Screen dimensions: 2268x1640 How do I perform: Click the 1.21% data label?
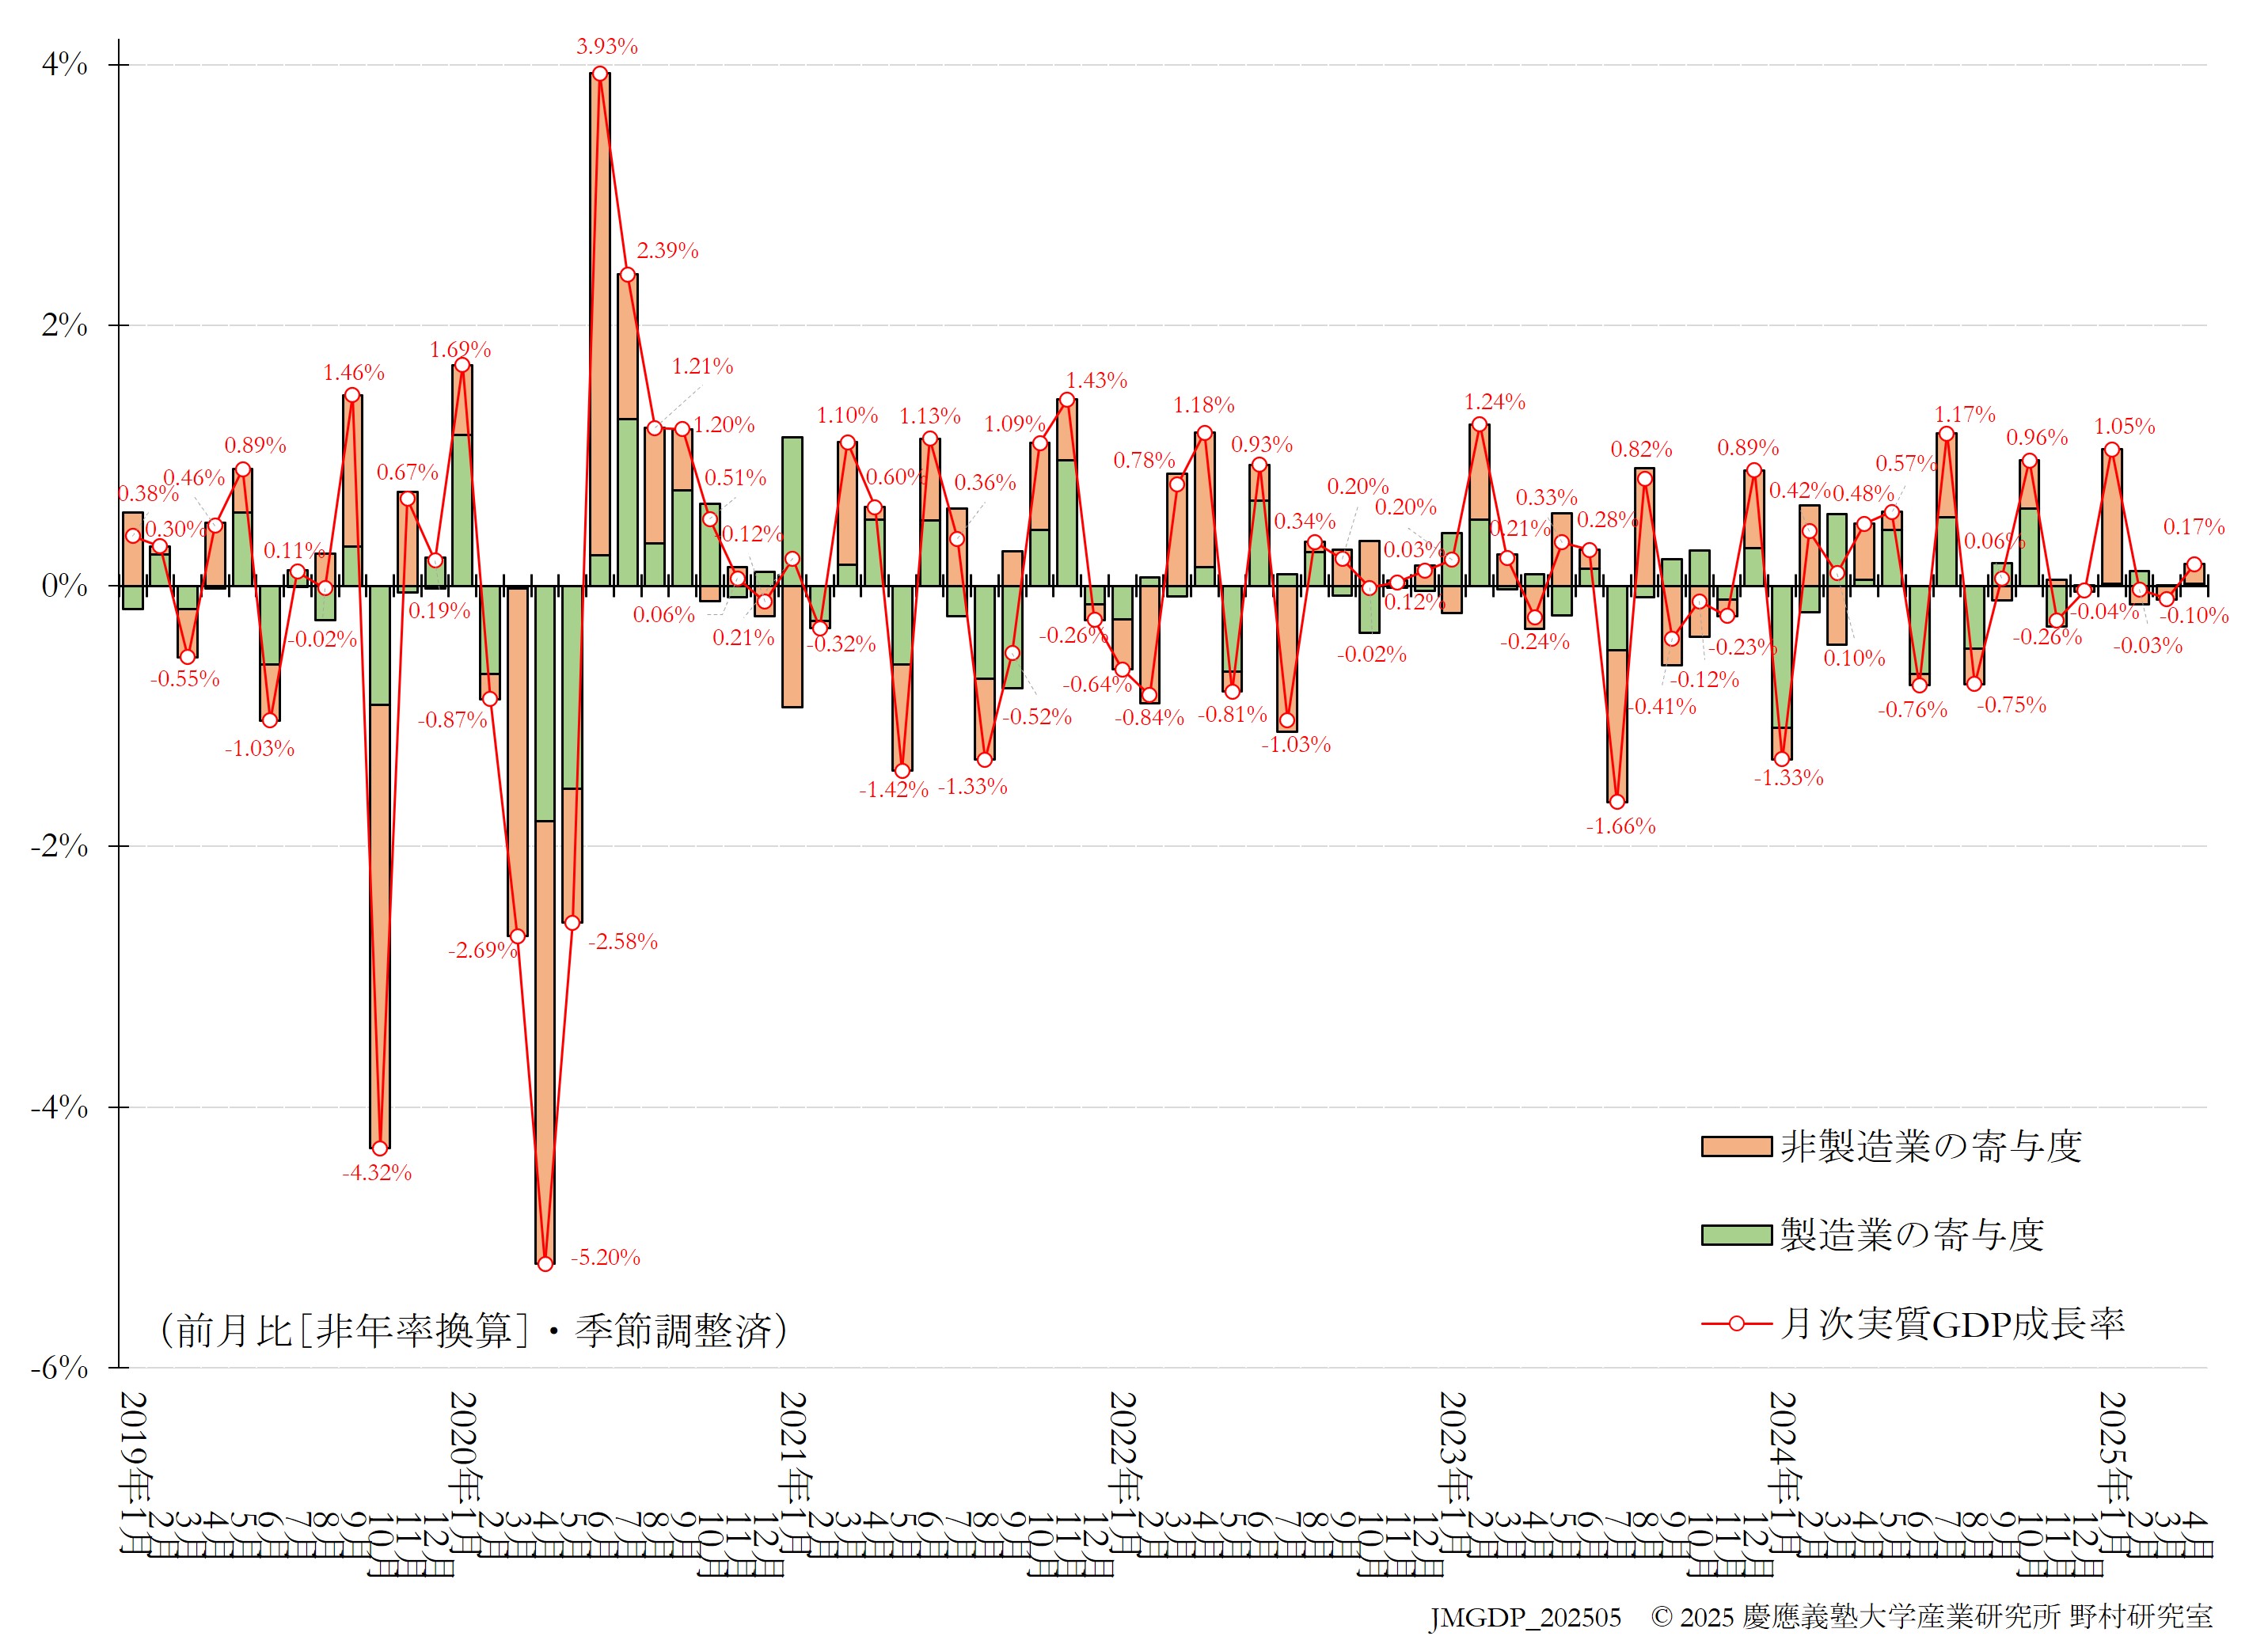pos(703,367)
